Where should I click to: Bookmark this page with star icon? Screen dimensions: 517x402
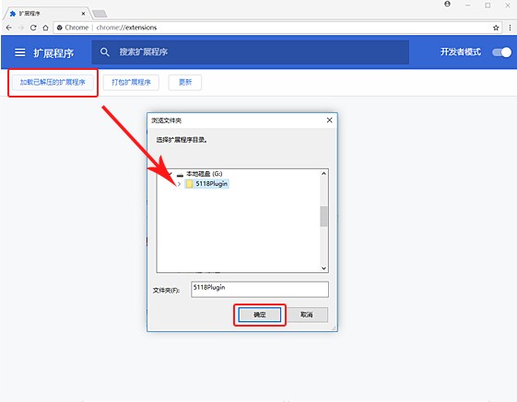496,28
